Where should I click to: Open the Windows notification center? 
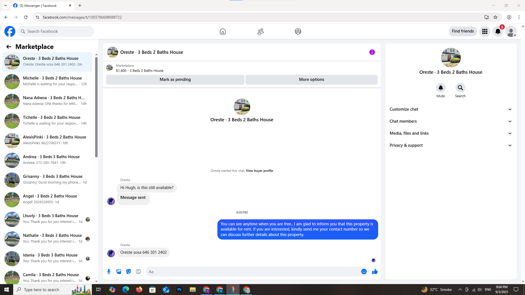point(516,290)
